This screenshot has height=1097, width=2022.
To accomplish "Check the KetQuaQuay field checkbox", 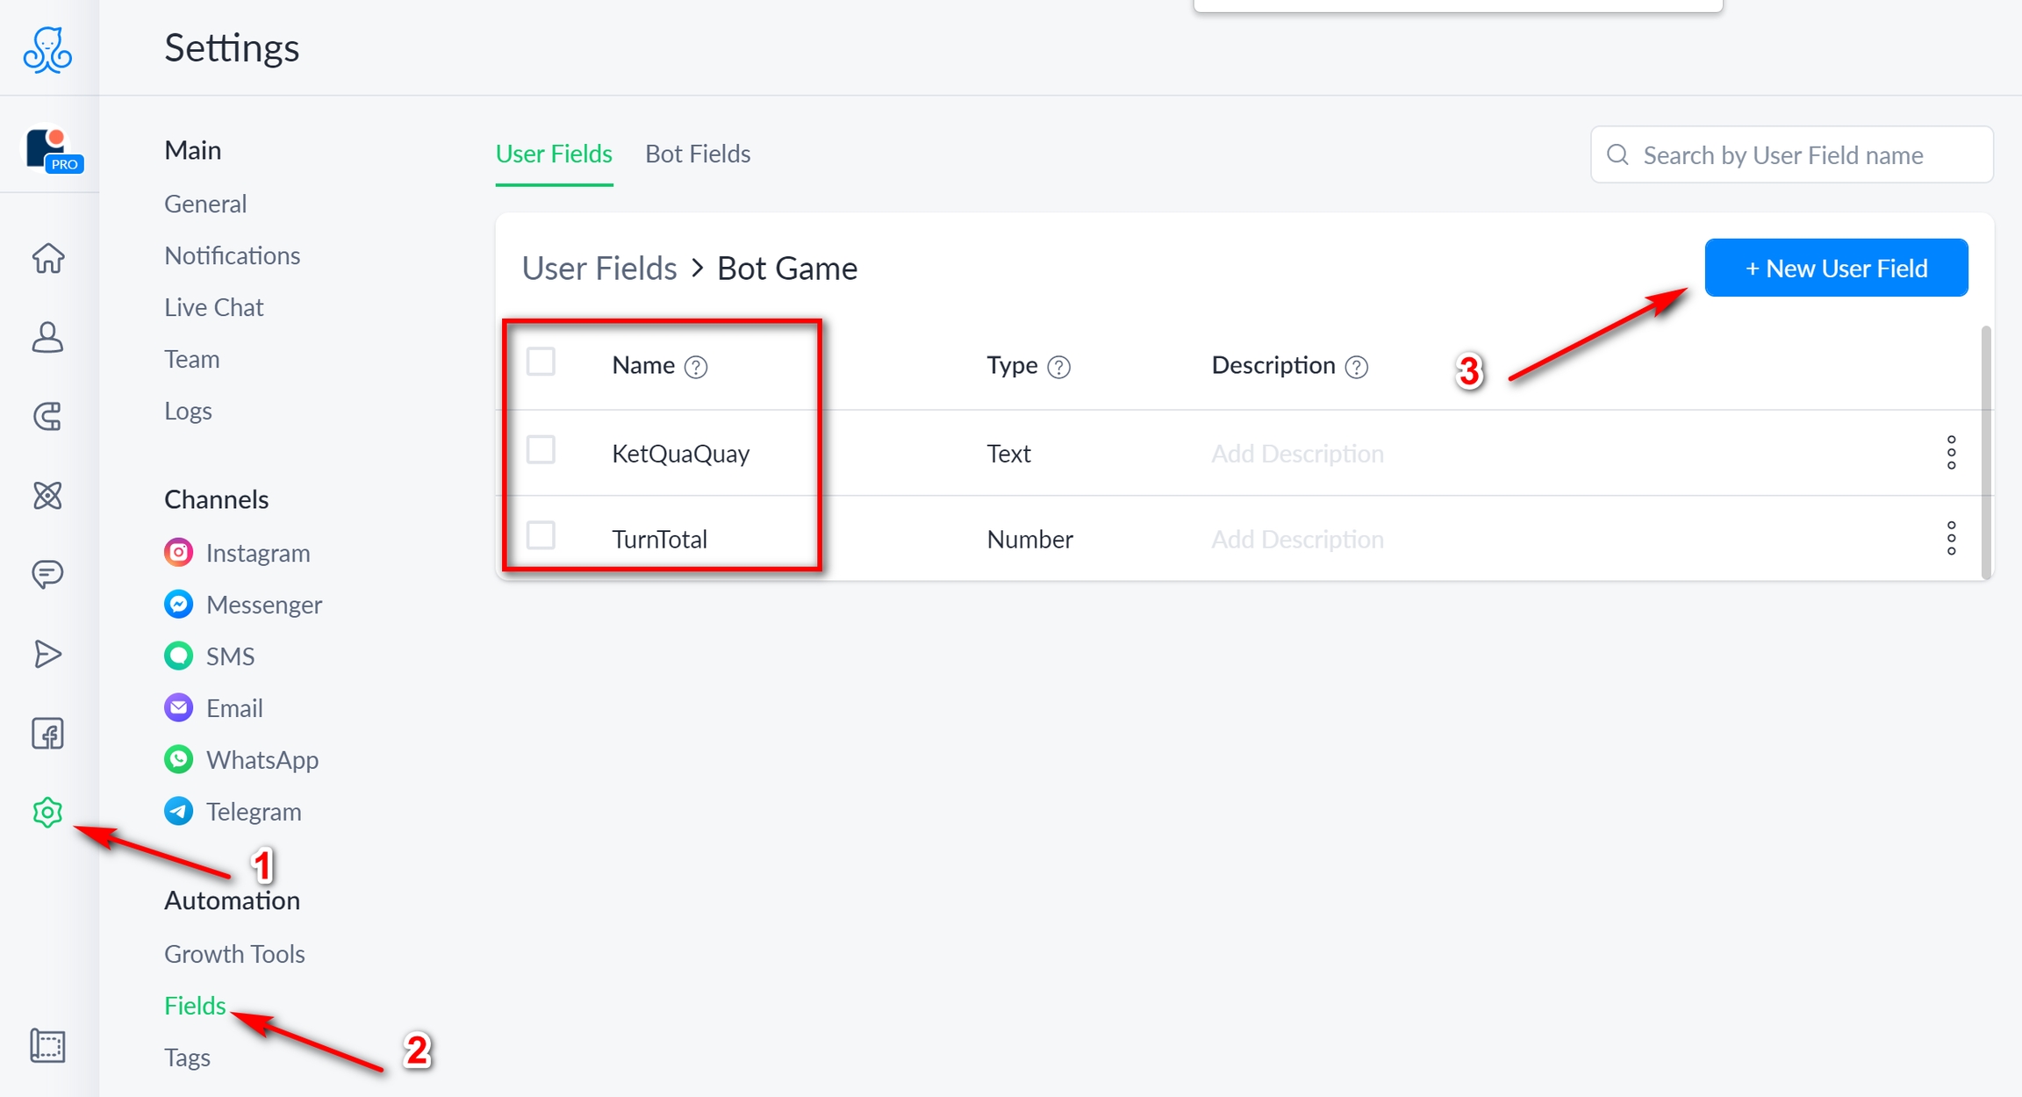I will tap(541, 450).
